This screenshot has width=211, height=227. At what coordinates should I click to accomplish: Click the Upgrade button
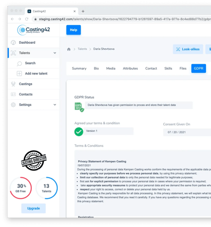tap(33, 209)
